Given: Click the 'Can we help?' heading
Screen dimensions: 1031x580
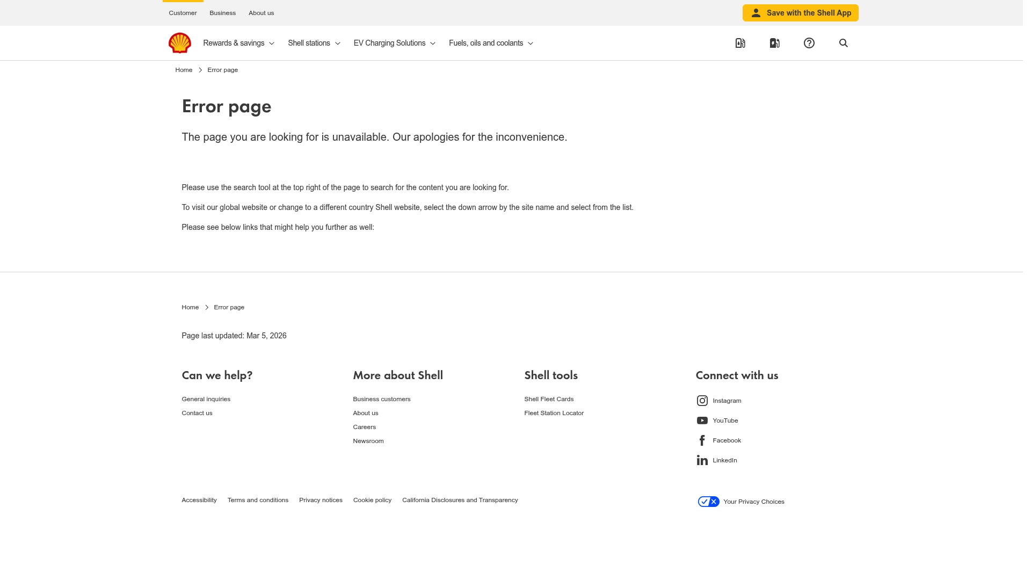Looking at the screenshot, I should point(217,375).
